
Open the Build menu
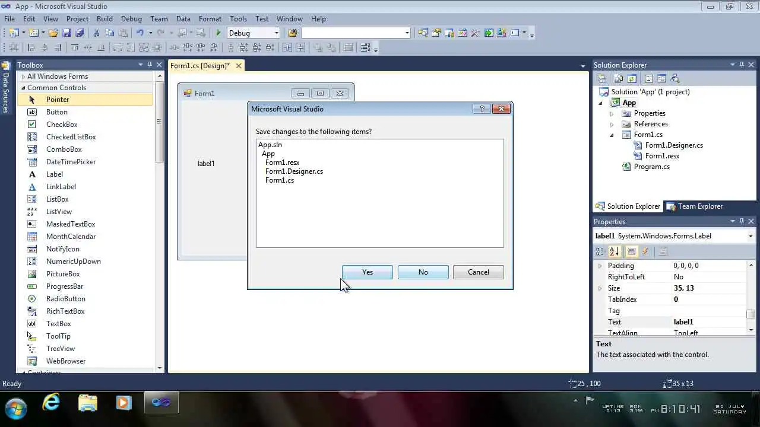click(104, 19)
